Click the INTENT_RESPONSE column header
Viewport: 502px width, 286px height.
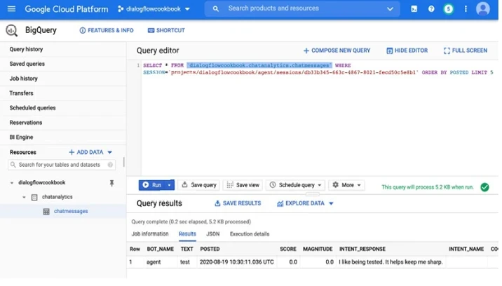[362, 249]
